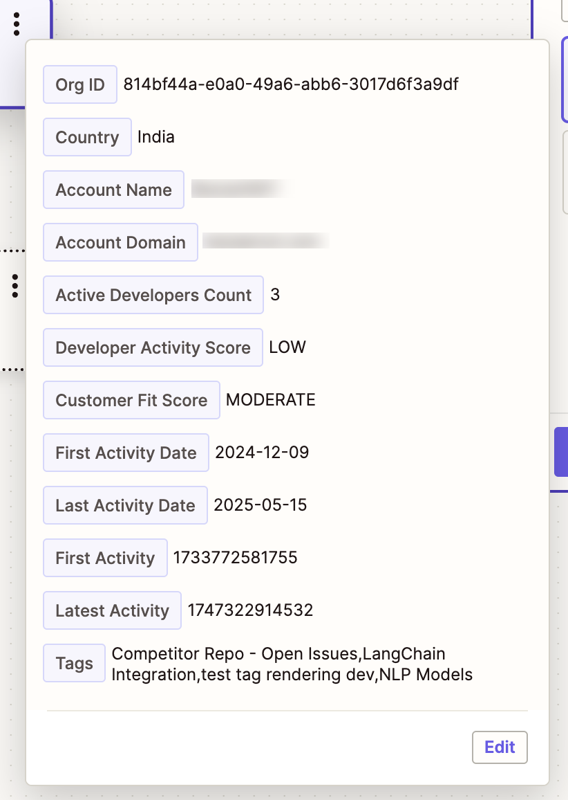Select the Country field label
Viewport: 568px width, 800px height.
87,137
